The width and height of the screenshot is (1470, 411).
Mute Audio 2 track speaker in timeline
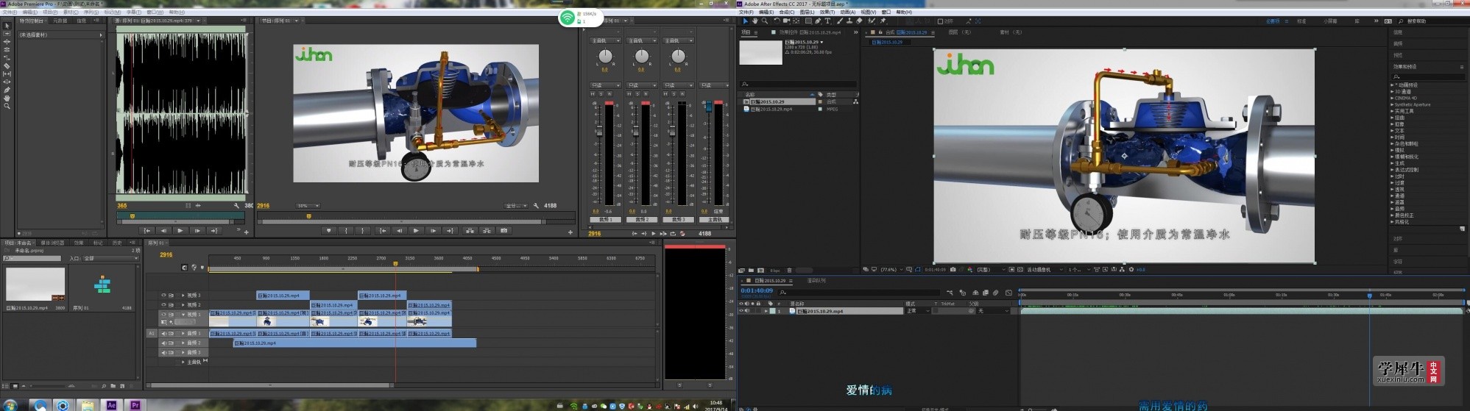click(x=163, y=343)
